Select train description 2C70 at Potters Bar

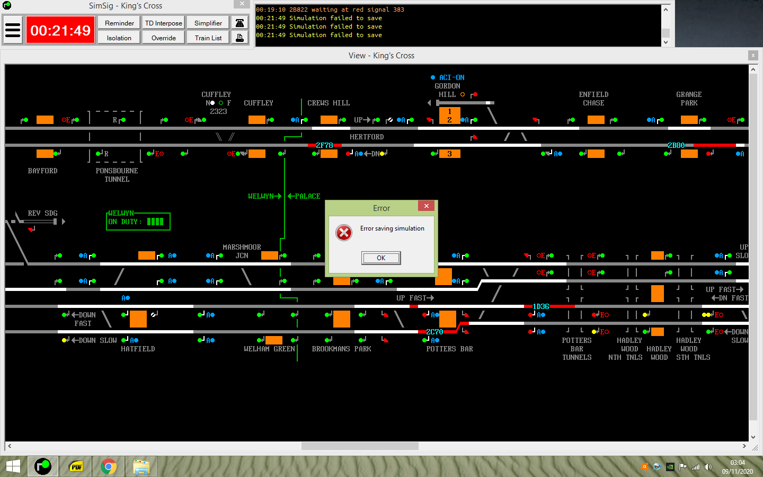434,332
